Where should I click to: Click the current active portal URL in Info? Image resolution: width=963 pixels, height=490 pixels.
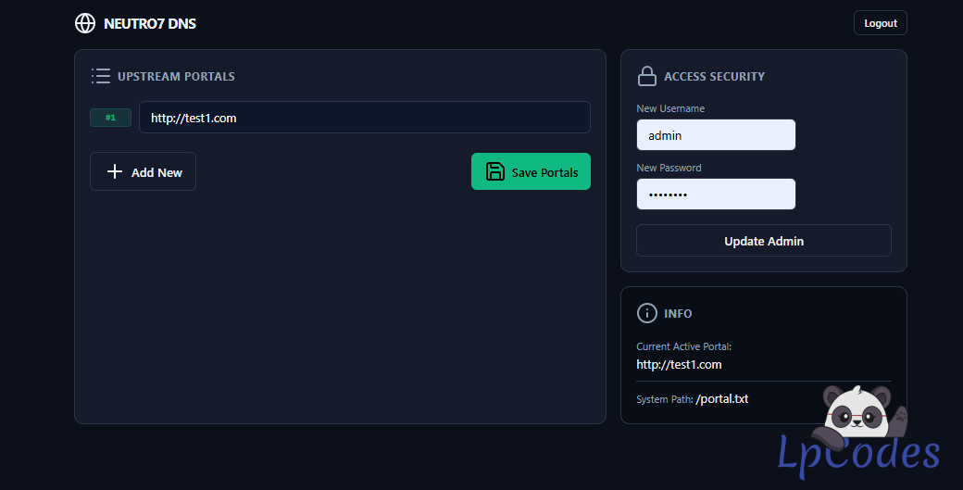[679, 365]
